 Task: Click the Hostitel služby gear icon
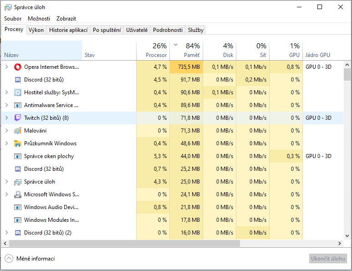click(x=18, y=92)
